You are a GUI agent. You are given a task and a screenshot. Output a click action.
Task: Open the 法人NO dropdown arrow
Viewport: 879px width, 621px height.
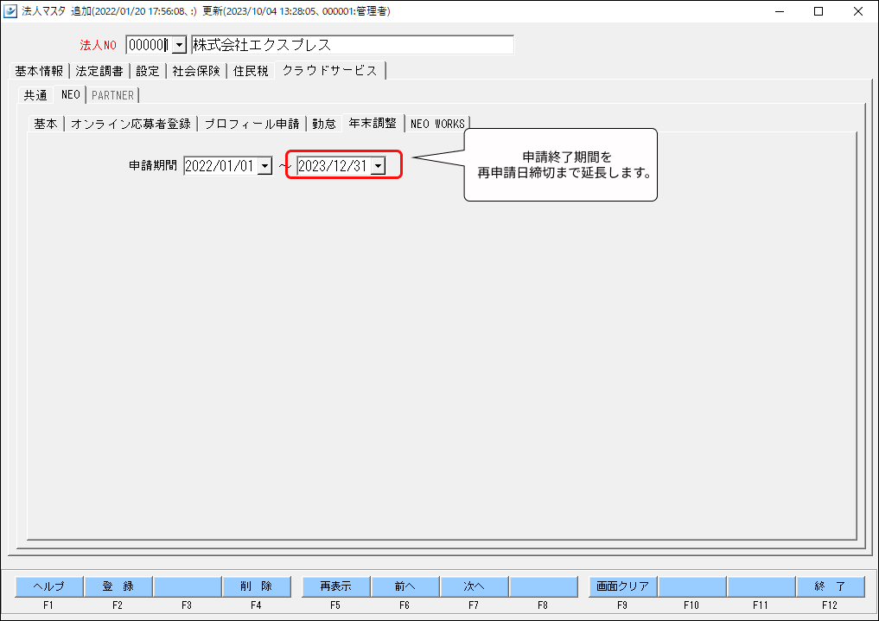click(x=179, y=45)
